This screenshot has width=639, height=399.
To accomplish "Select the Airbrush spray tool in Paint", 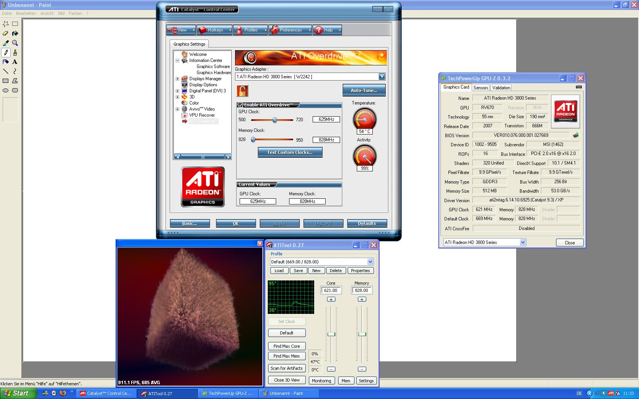I will (6, 62).
